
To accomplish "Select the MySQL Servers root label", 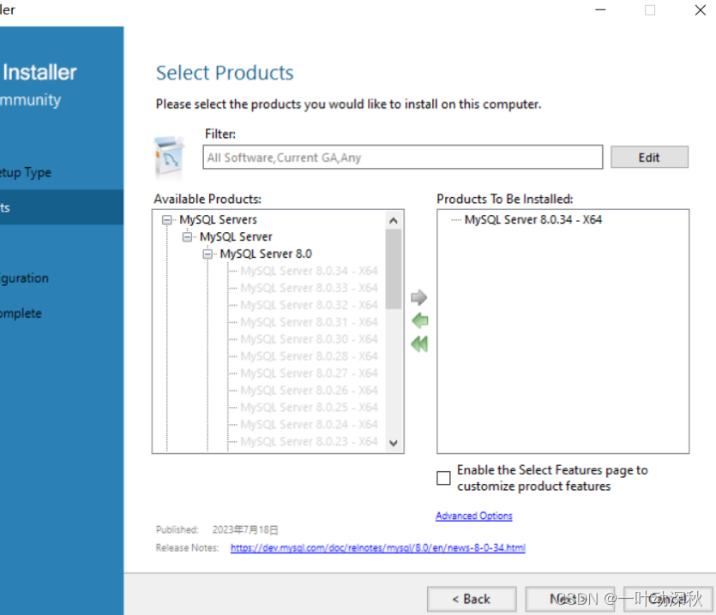I will tap(218, 220).
